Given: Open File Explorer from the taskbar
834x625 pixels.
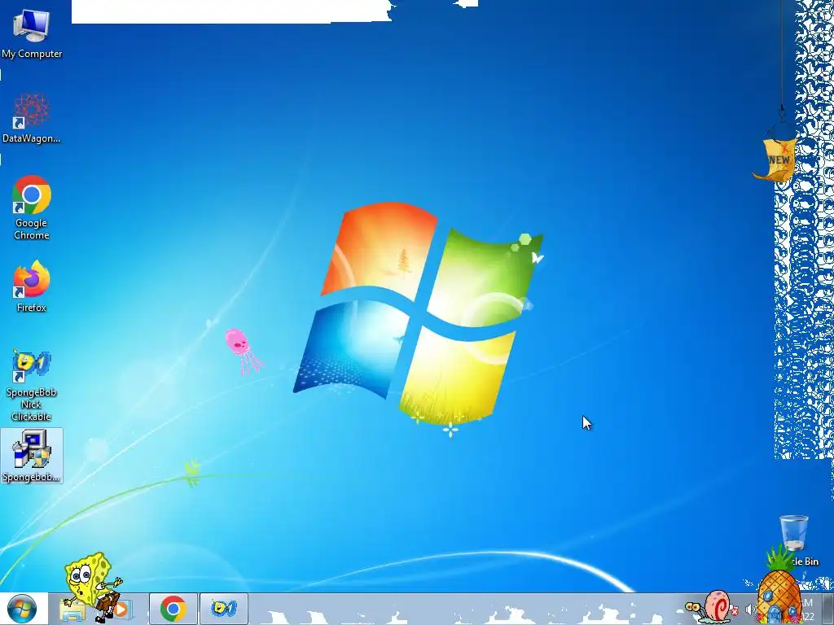Looking at the screenshot, I should pos(72,610).
